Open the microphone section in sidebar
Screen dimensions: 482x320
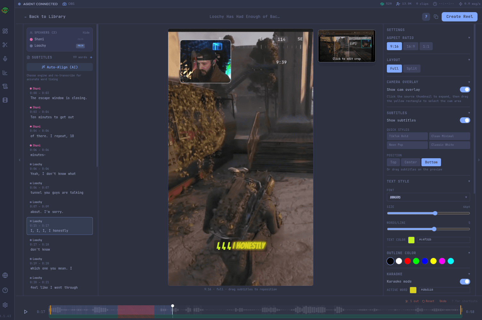coord(5,59)
